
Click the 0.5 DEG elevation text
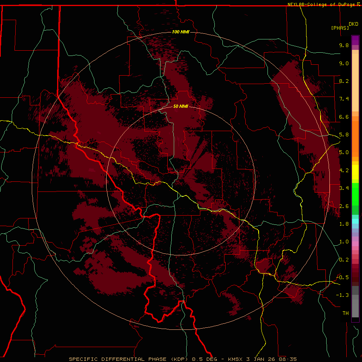click(205, 359)
